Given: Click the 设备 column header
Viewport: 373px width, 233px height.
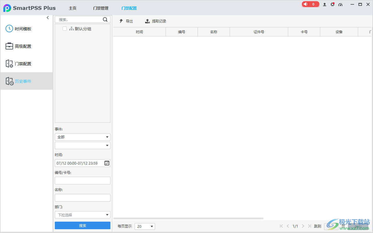Looking at the screenshot, I should coord(339,32).
